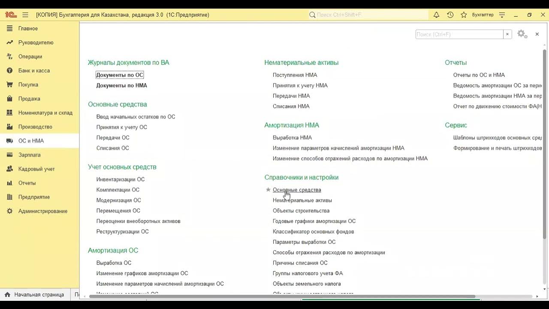The height and width of the screenshot is (309, 549).
Task: Open Выработка НМА
Action: (x=292, y=138)
